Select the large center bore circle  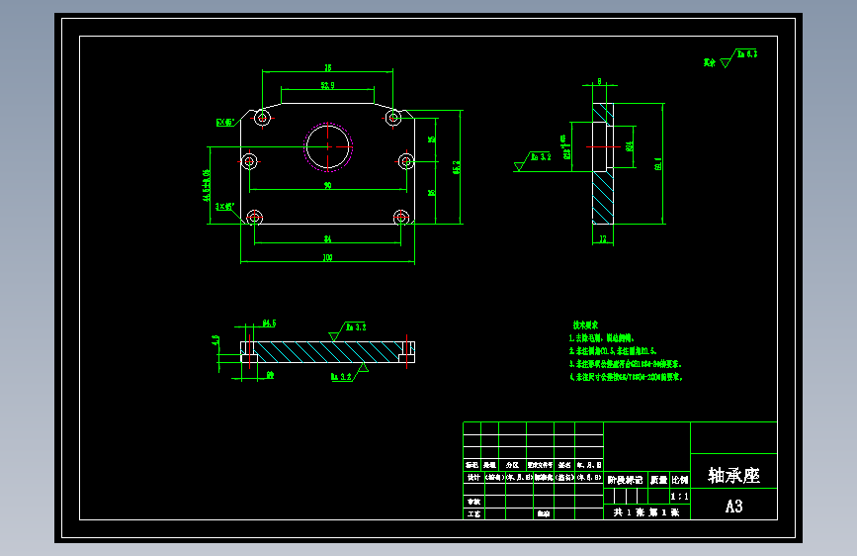coord(328,146)
